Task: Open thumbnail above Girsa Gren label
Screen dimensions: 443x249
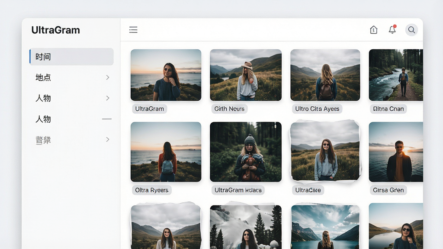Action: coord(396,152)
